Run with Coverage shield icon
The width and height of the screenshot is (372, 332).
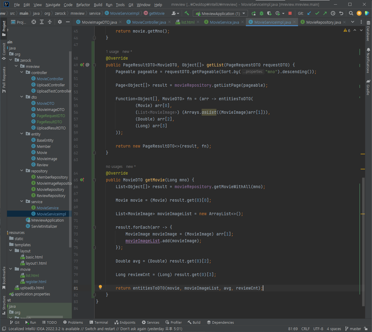tap(269, 13)
